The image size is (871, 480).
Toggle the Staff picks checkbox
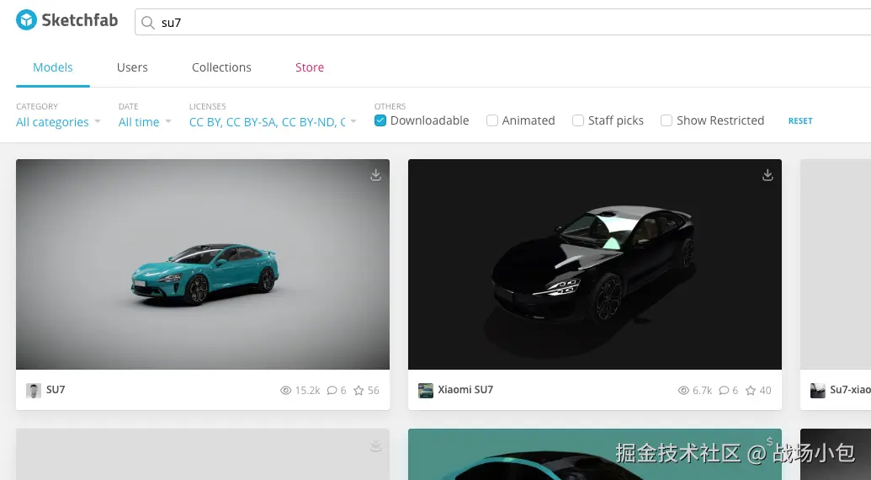578,120
